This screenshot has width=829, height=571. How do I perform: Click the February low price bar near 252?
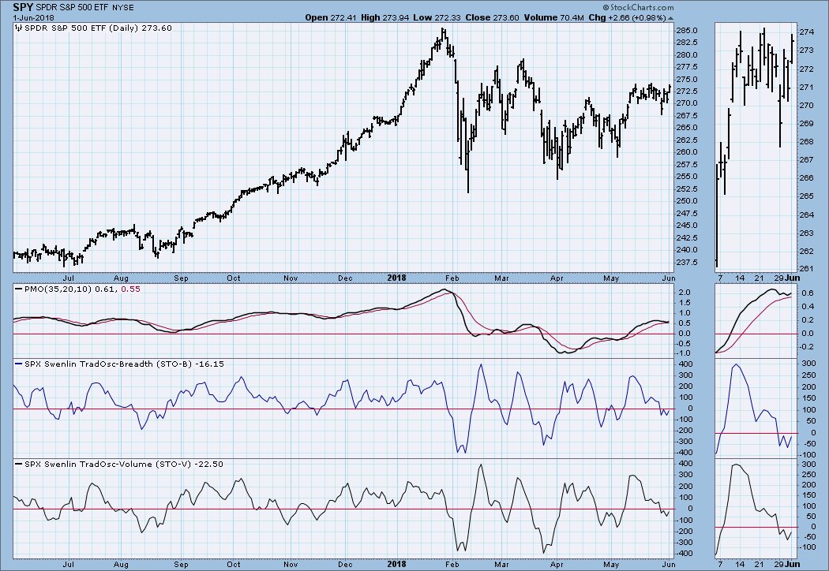[468, 165]
